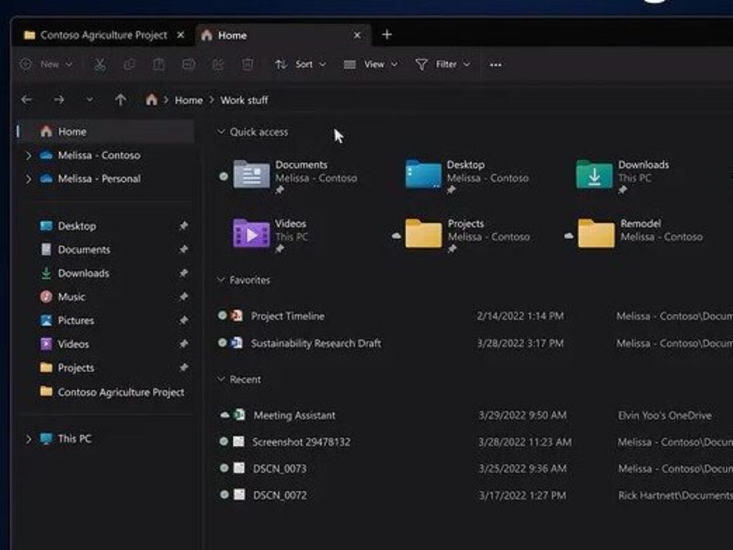
Task: Click the Elvin Yoo's OneDrive location text
Action: click(665, 415)
